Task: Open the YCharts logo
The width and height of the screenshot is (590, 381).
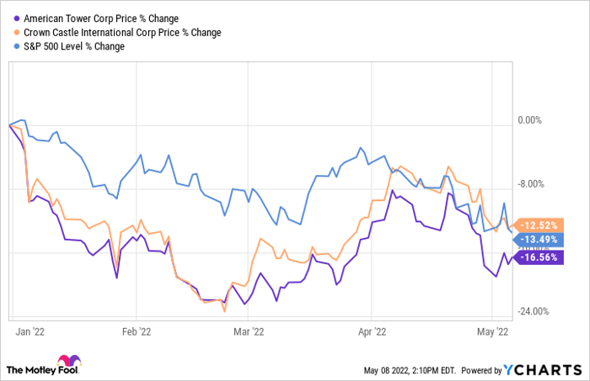Action: pos(541,369)
